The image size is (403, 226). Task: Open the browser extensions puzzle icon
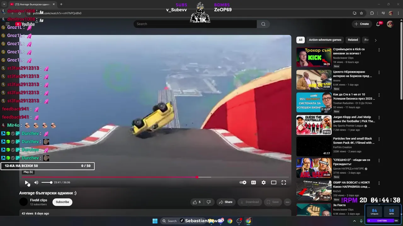pyautogui.click(x=372, y=13)
